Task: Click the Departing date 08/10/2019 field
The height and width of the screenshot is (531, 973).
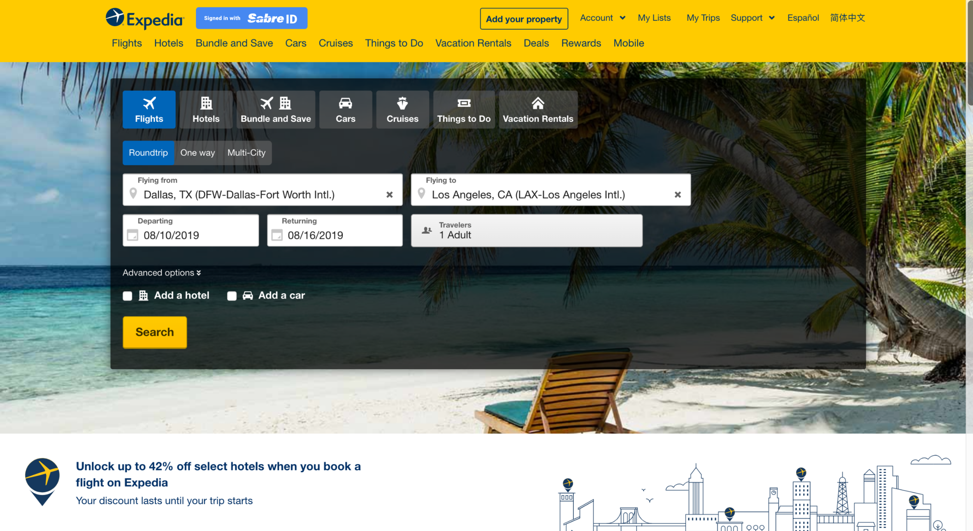Action: click(x=191, y=230)
